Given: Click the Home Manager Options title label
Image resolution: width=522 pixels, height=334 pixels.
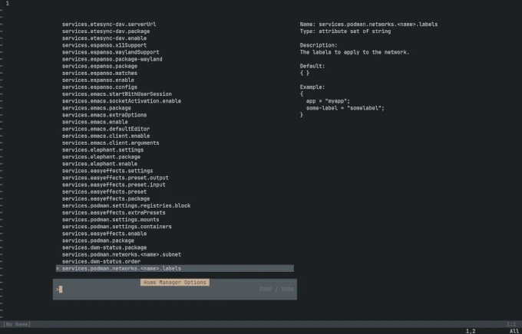Looking at the screenshot, I should coord(175,283).
